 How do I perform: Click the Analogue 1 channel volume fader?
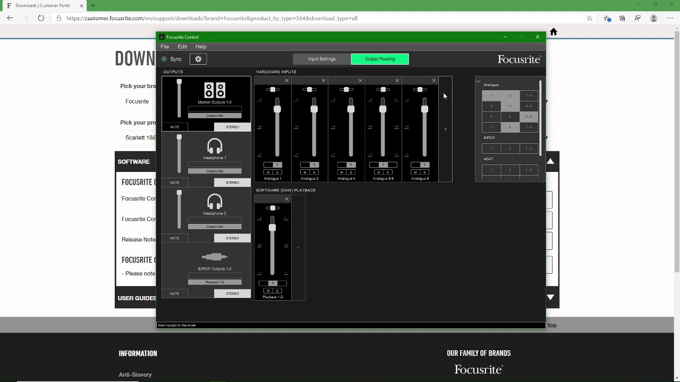tap(277, 109)
